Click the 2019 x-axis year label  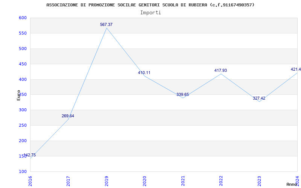tap(106, 181)
